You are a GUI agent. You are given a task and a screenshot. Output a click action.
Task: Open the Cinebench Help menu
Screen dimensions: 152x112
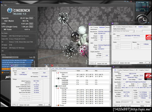[x=5, y=5]
